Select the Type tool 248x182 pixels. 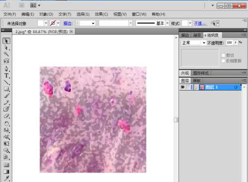(6, 75)
